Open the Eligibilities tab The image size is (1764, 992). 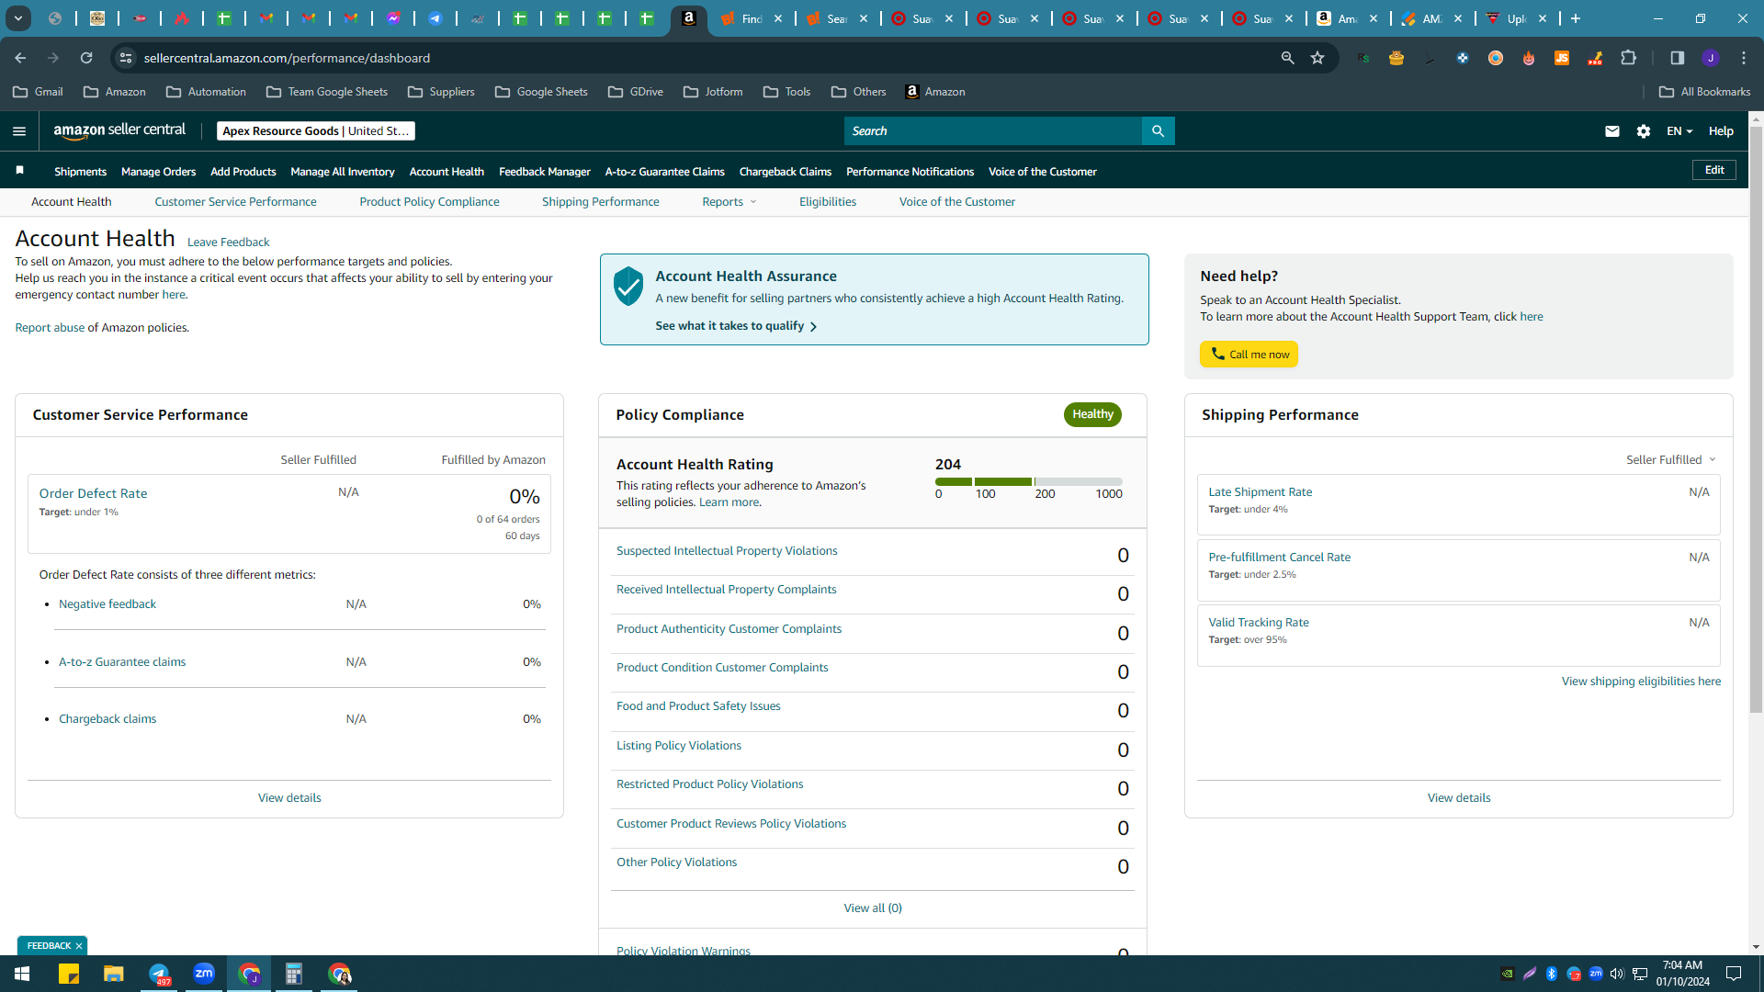[x=827, y=202]
